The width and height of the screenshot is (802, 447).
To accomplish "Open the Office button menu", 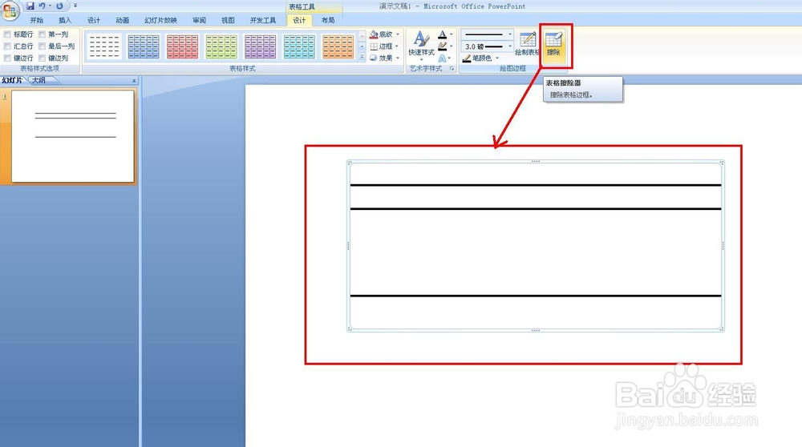I will click(x=10, y=10).
